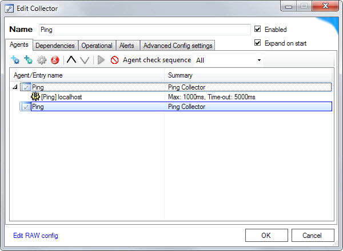Screen dimensions: 343x251
Task: Minimize the Edit Collector window
Action: [x=289, y=6]
